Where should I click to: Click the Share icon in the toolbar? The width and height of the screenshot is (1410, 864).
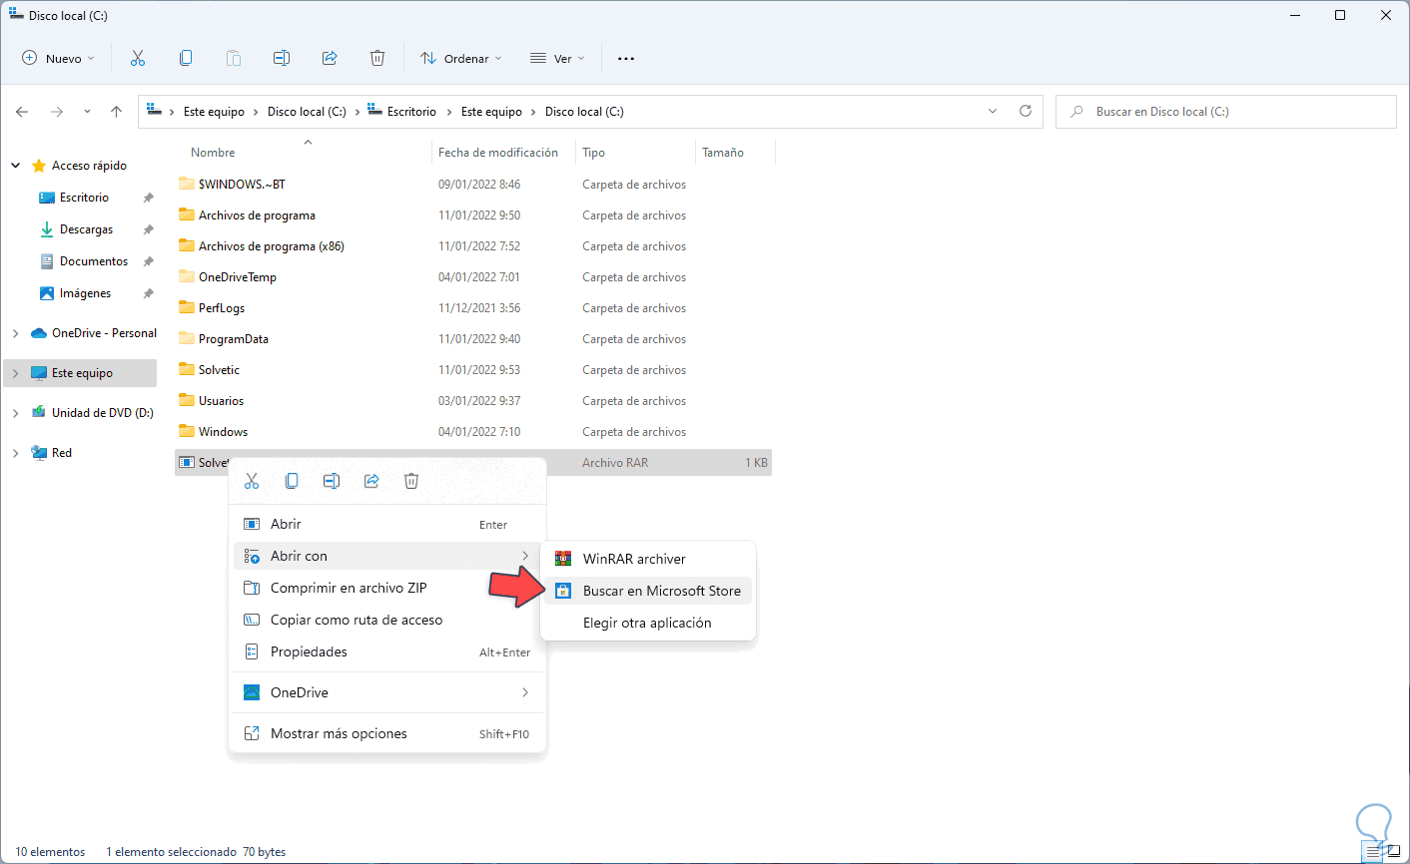point(330,58)
